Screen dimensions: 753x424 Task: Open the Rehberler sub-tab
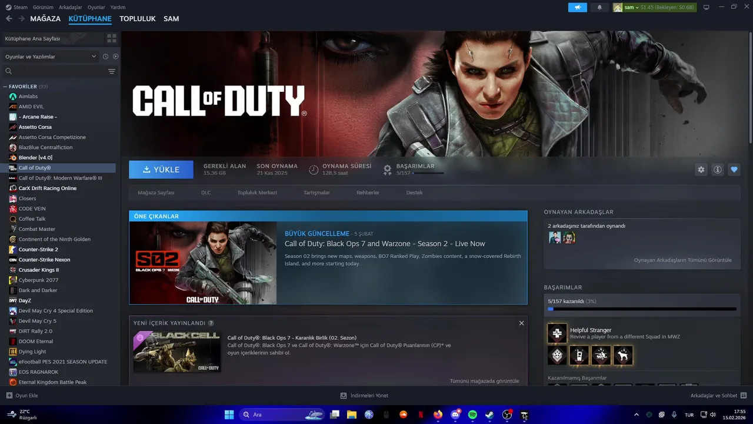[368, 193]
